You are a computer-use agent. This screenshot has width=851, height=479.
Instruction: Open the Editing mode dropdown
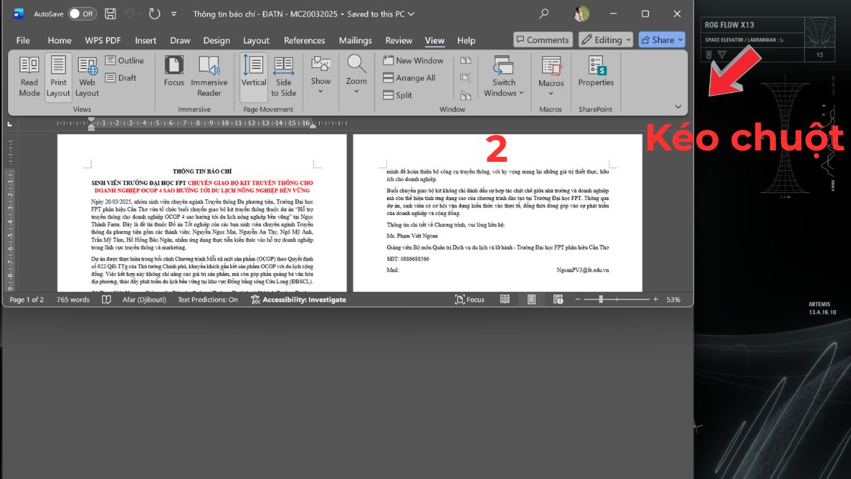coord(605,40)
